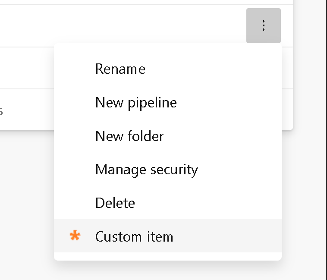This screenshot has width=327, height=280.
Task: Hit the 'New pipeline' option
Action: (136, 103)
